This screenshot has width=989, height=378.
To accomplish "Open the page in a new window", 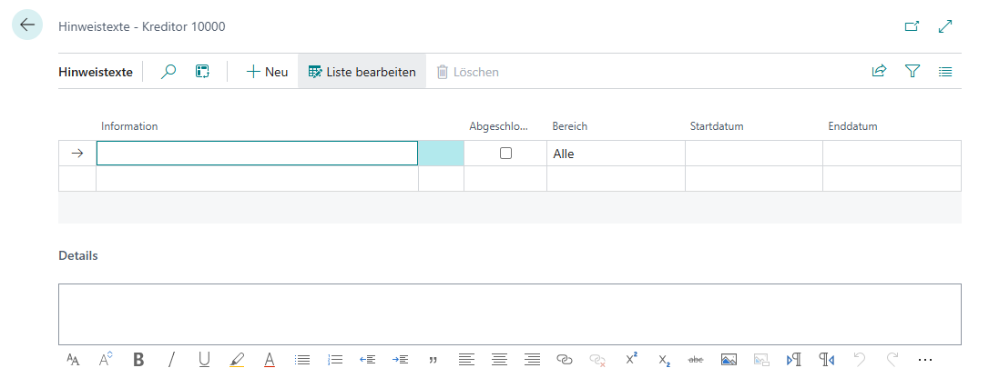I will point(912,26).
